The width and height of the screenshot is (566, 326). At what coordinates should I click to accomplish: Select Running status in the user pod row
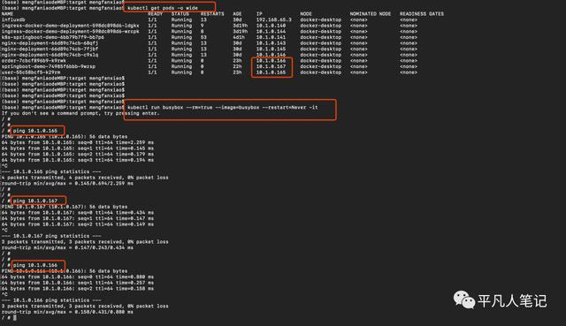181,72
